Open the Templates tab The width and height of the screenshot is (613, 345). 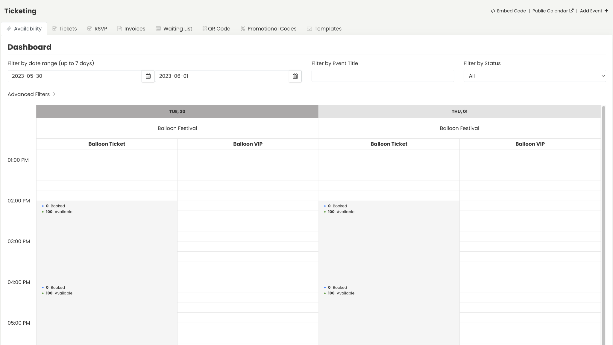tap(324, 29)
